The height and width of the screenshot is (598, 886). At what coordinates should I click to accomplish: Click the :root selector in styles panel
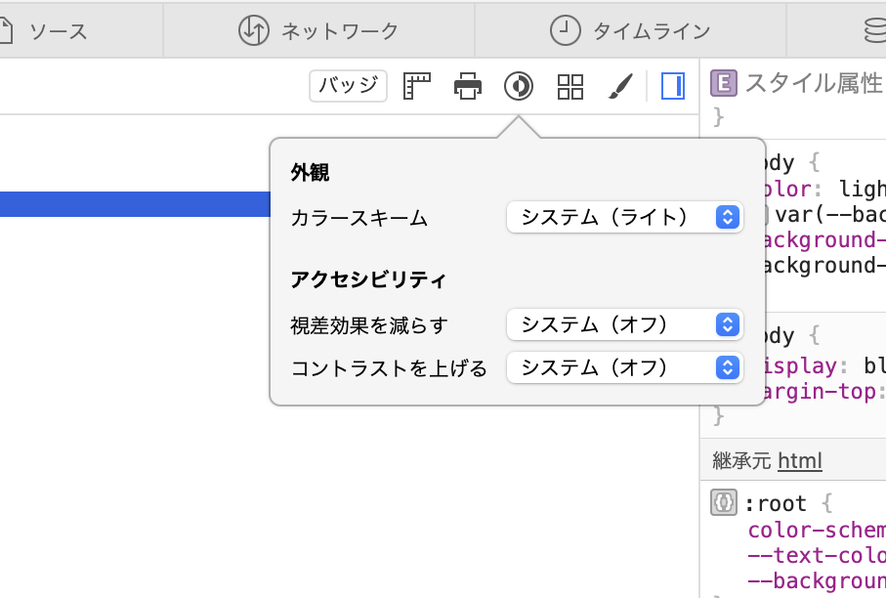[775, 503]
